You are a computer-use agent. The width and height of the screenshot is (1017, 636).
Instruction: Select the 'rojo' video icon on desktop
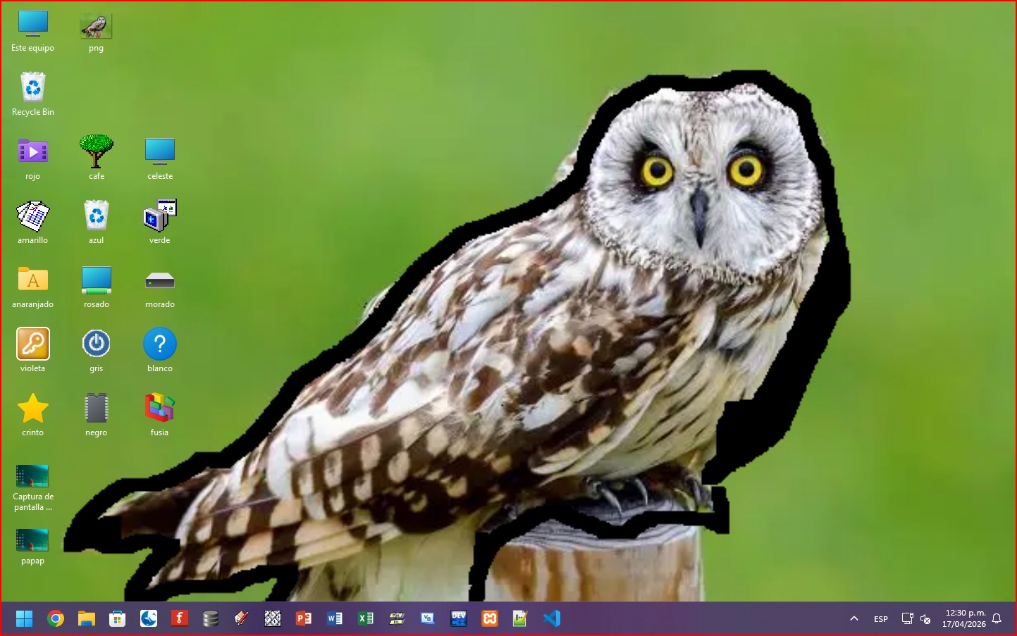(x=32, y=151)
